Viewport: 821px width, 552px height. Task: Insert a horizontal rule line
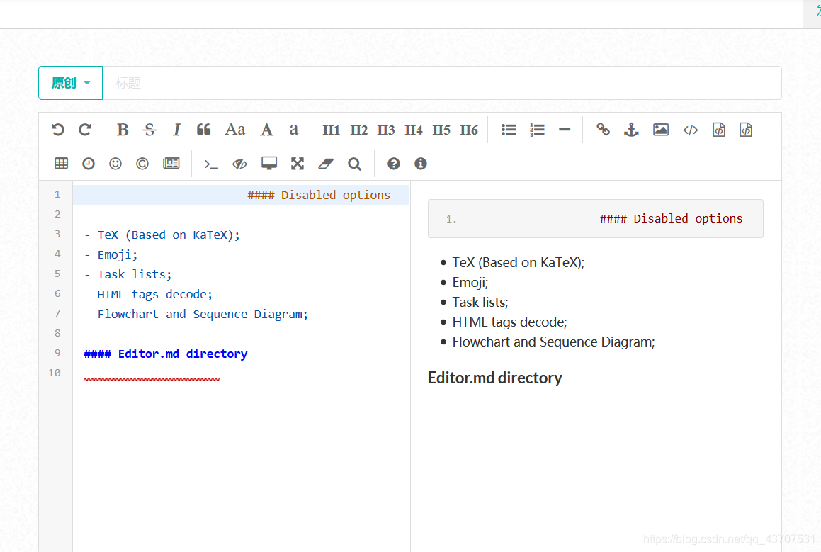tap(565, 130)
